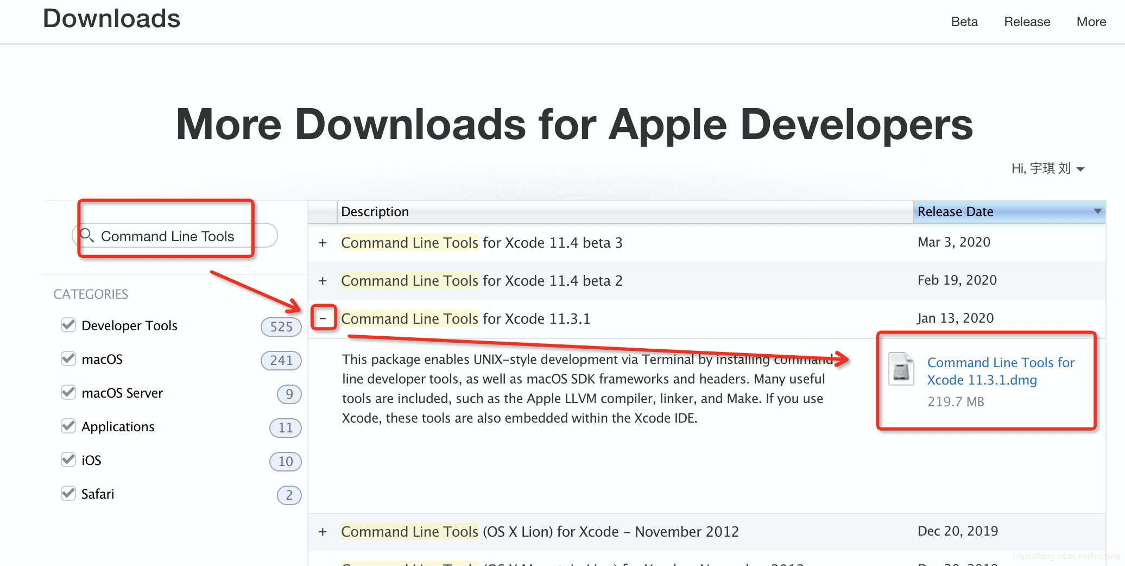Image resolution: width=1125 pixels, height=566 pixels.
Task: Click the Jan 13, 2020 date
Action: point(956,318)
